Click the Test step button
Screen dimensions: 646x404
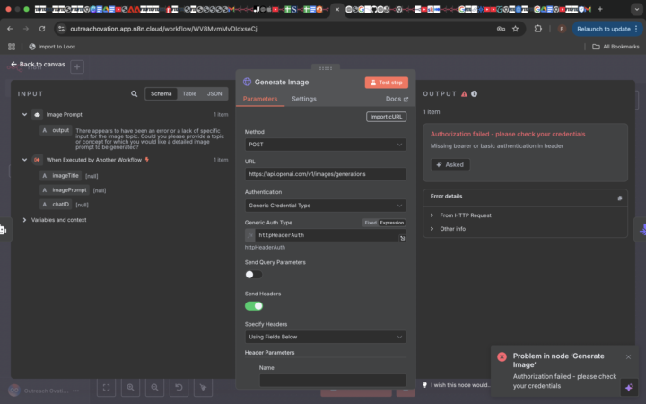pos(386,83)
